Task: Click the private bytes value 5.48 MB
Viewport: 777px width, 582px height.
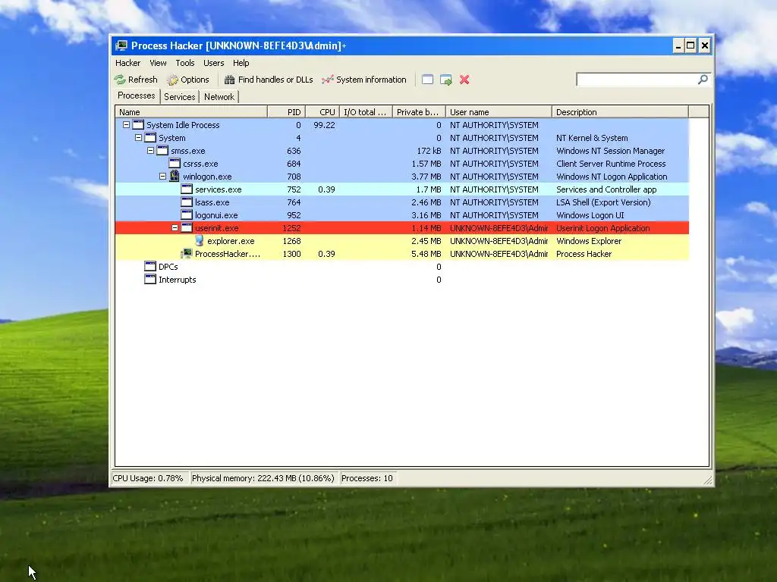Action: click(426, 254)
